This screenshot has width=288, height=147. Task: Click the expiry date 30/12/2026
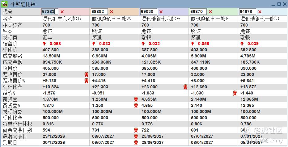coord(54,142)
